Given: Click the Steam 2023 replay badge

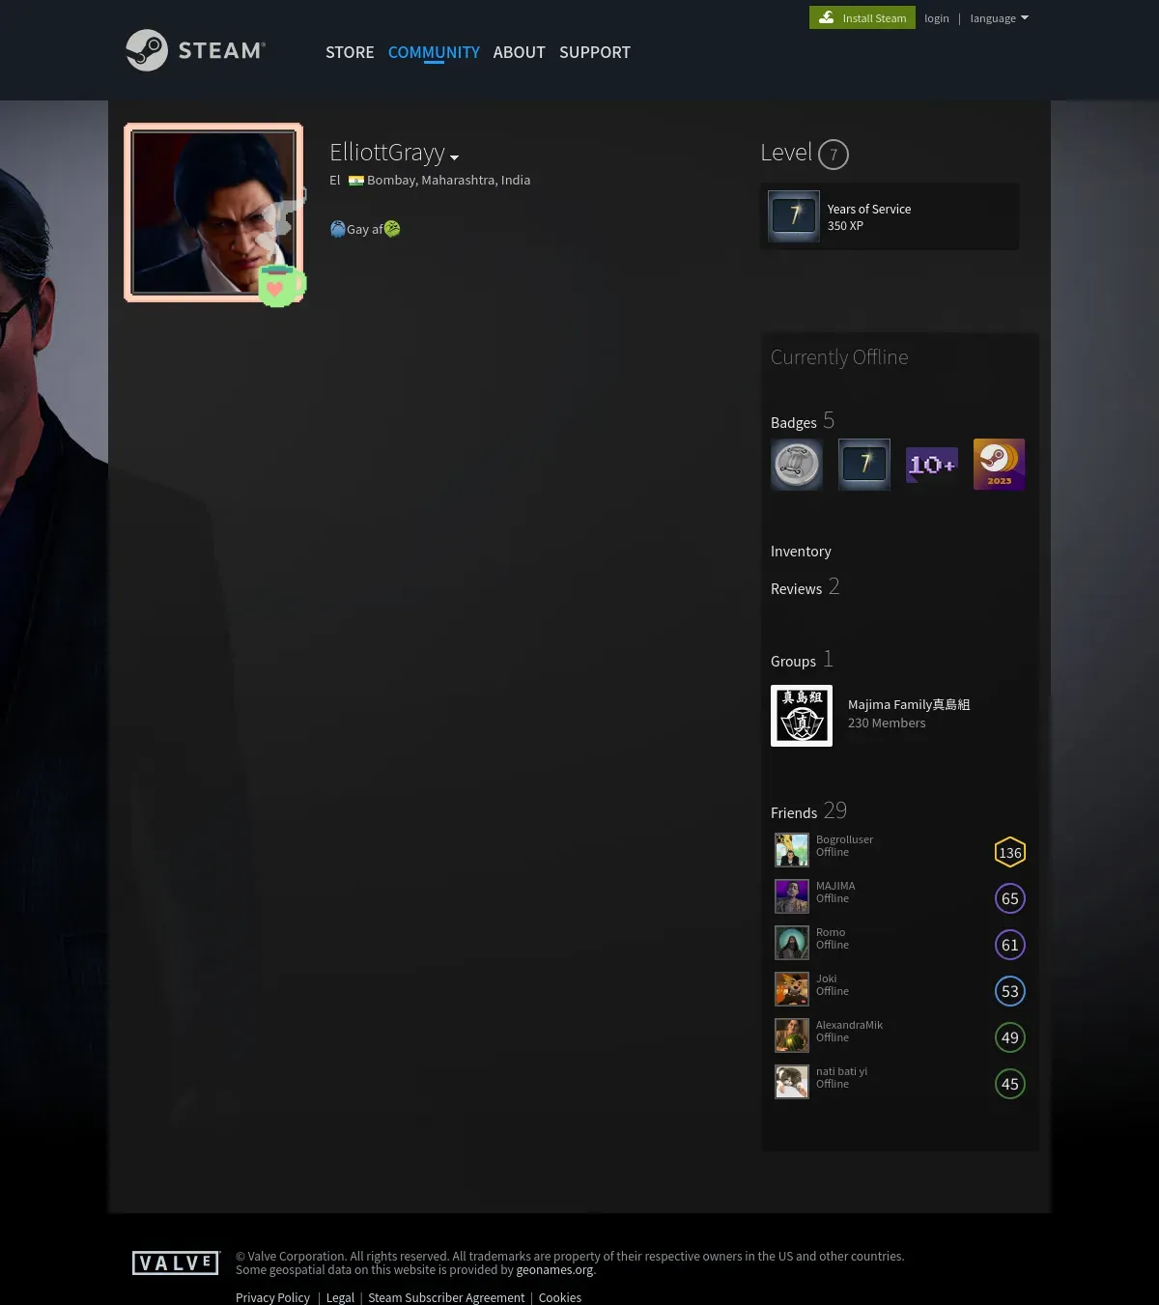Looking at the screenshot, I should point(999,465).
